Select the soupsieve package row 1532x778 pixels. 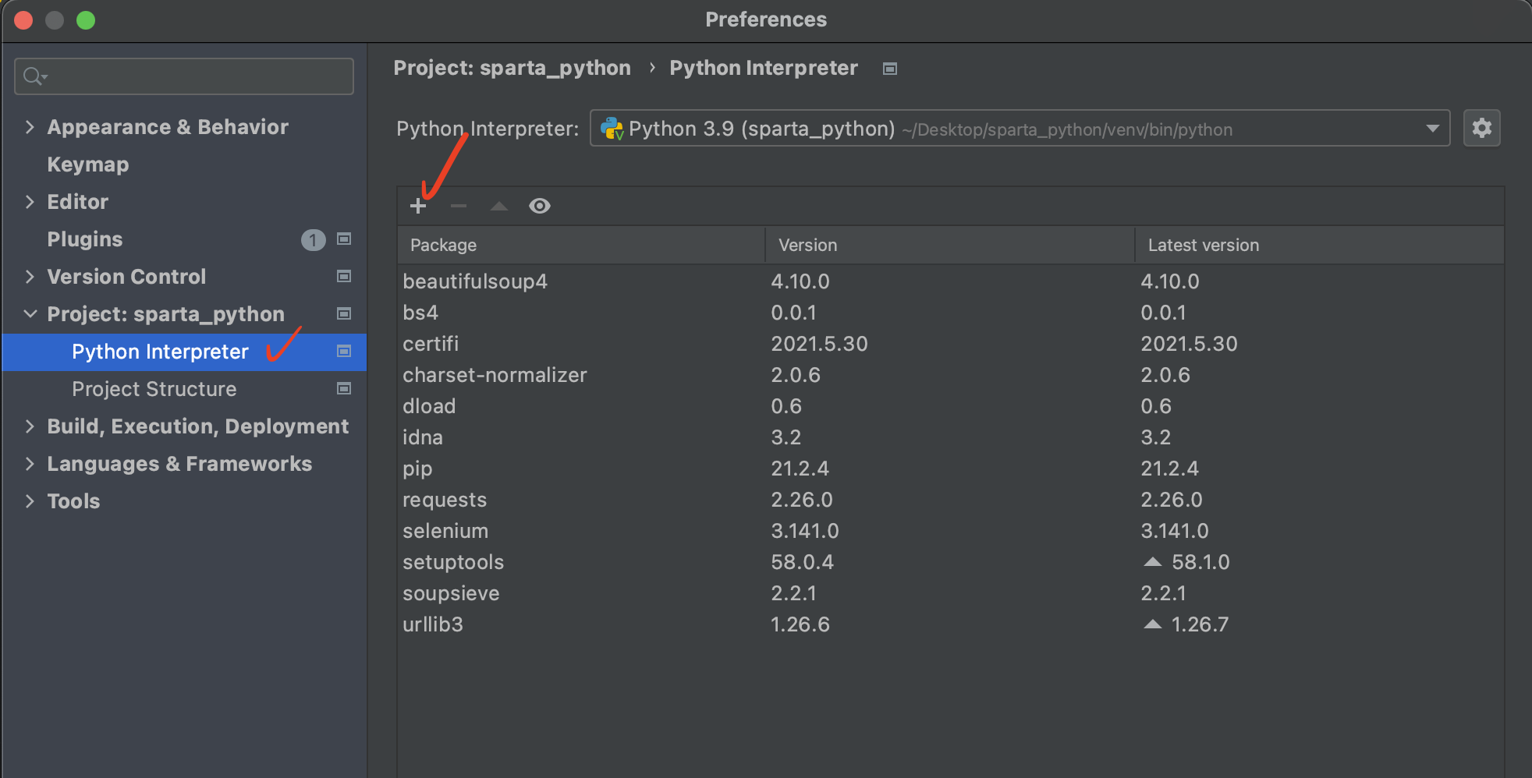[951, 593]
